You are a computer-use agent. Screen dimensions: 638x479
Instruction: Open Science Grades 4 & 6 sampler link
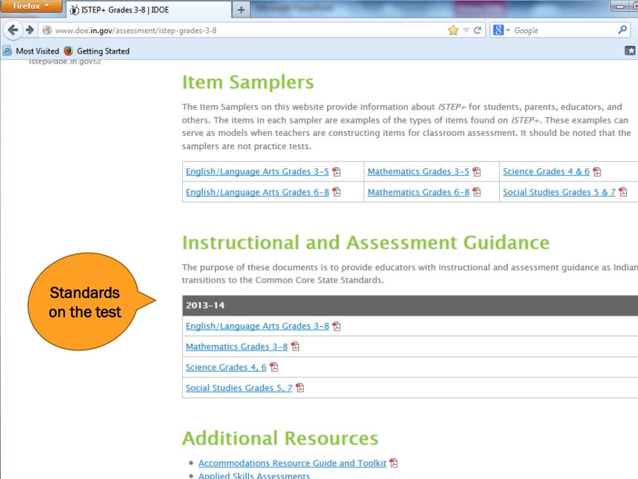click(x=546, y=172)
